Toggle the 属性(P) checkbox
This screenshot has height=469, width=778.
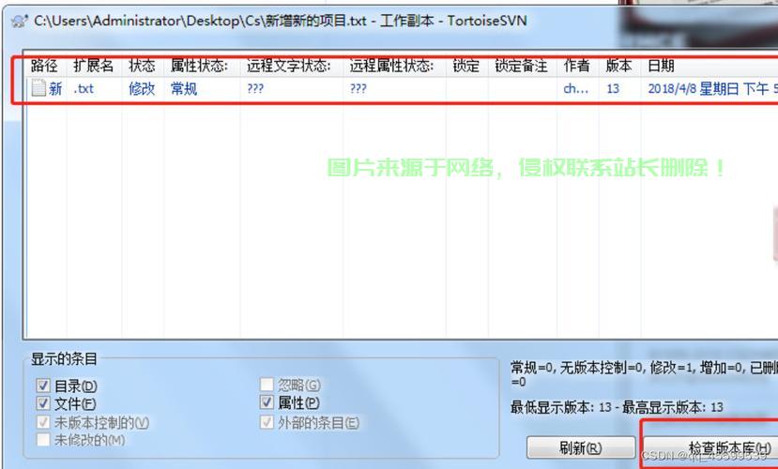267,402
